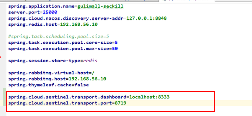Place cursor on server.port=25000 line
Image resolution: width=252 pixels, height=116 pixels.
coord(33,12)
